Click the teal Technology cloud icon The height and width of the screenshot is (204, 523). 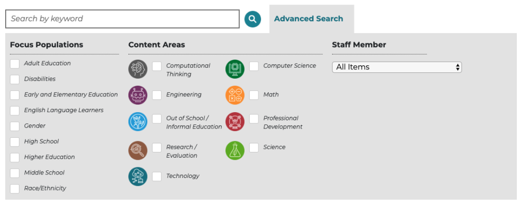point(138,176)
